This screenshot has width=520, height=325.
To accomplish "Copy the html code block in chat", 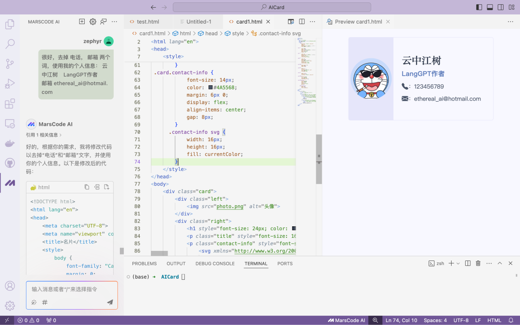I will (87, 187).
